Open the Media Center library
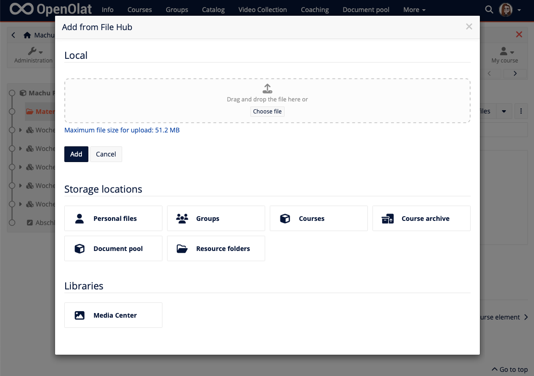 tap(113, 315)
